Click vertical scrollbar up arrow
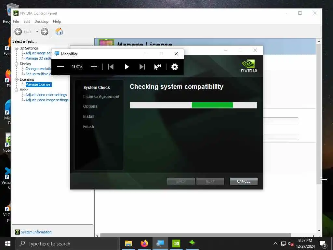This screenshot has height=250, width=333. (319, 42)
